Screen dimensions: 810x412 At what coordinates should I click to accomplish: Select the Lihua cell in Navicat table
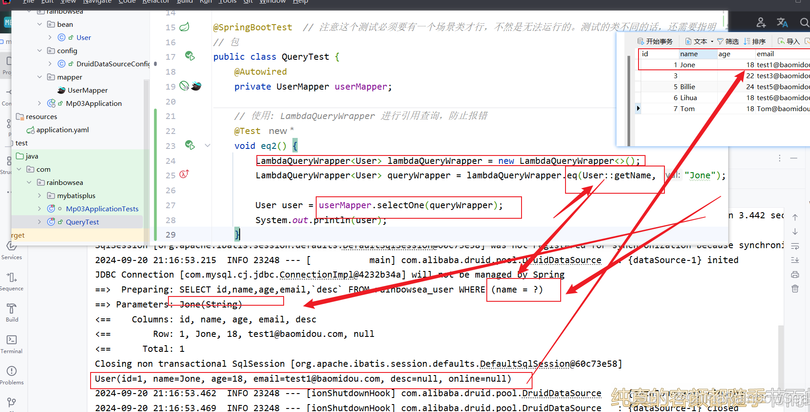[x=698, y=98]
